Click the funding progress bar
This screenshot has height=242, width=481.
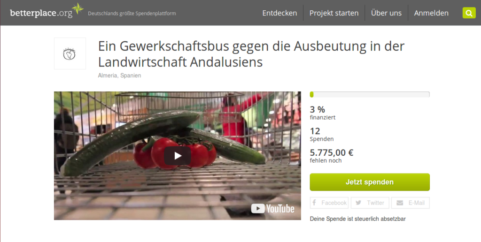(370, 94)
